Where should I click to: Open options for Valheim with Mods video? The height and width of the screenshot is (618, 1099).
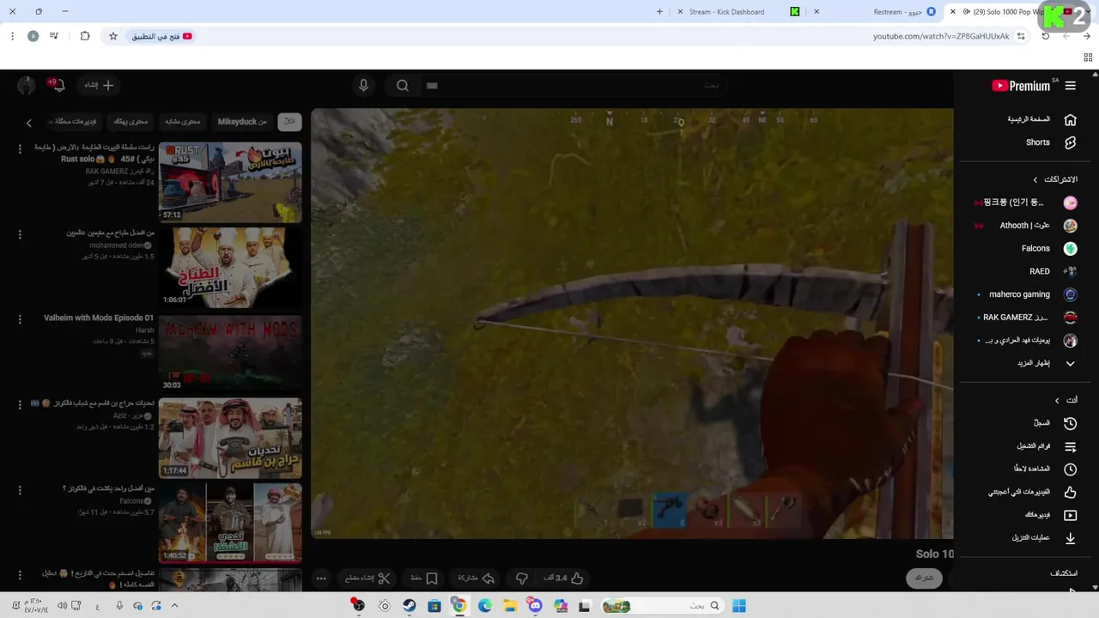[x=20, y=319]
